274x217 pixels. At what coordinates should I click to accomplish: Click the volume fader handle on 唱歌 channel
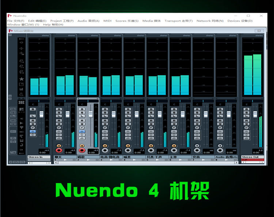click(91, 114)
